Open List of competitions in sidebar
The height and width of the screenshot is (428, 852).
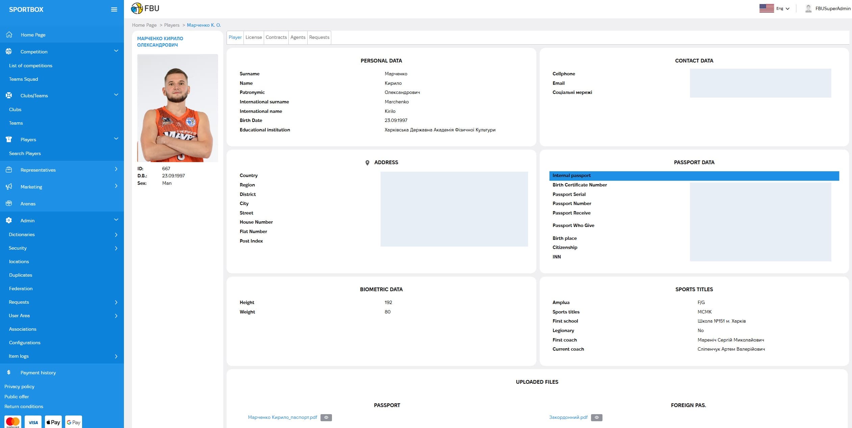[x=31, y=66]
